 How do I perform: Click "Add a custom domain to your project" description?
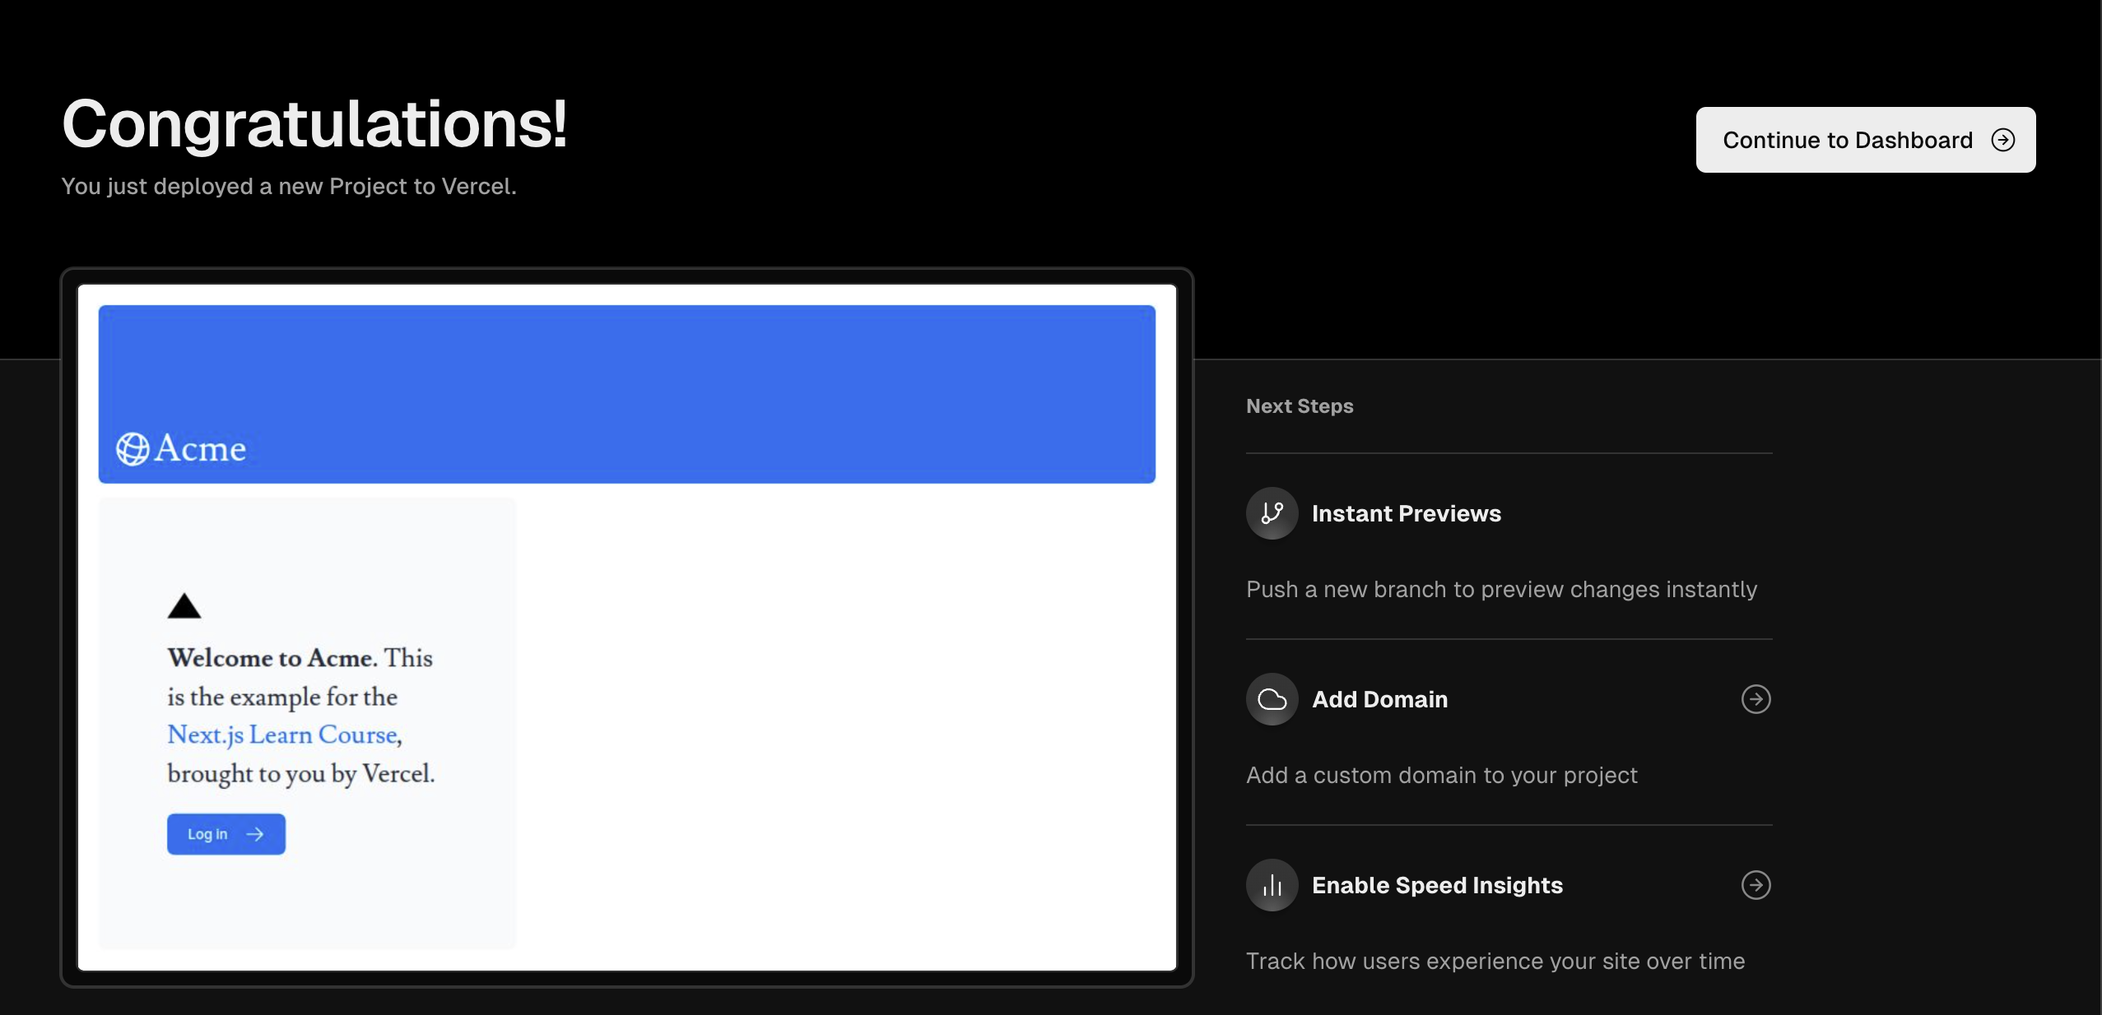click(1441, 775)
